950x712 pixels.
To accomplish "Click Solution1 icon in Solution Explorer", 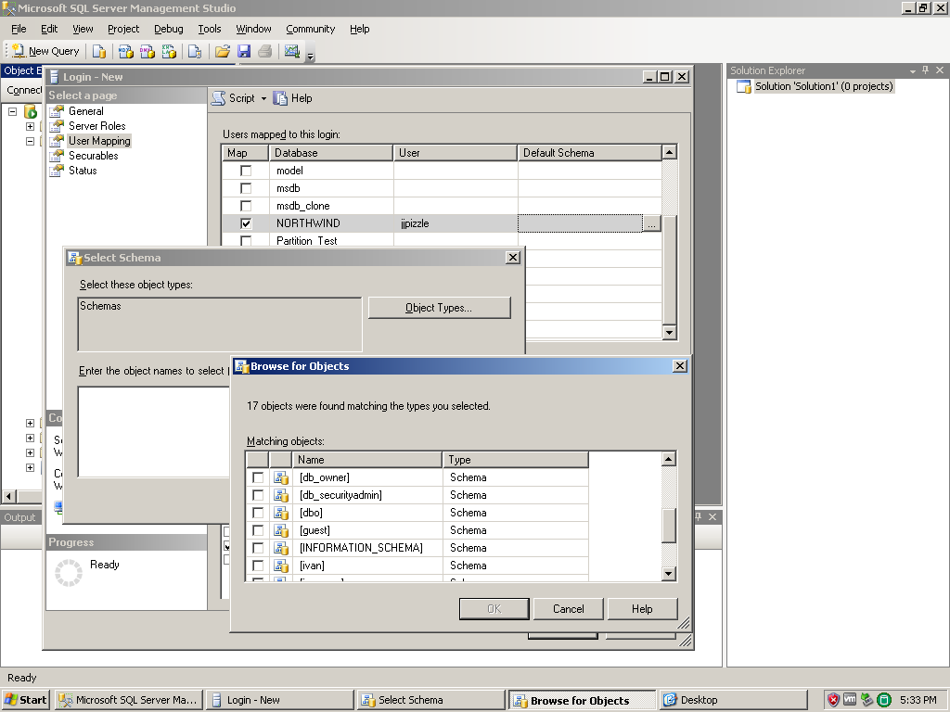I will (743, 86).
